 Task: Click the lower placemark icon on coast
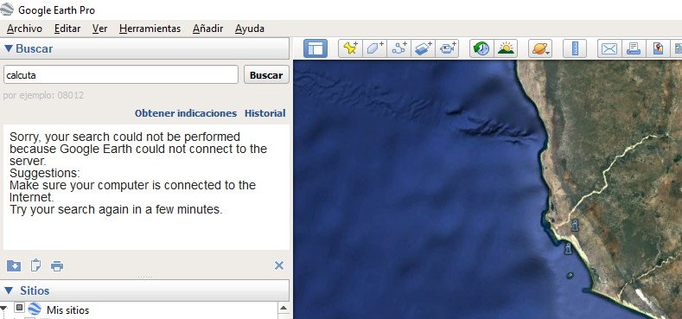(x=568, y=248)
